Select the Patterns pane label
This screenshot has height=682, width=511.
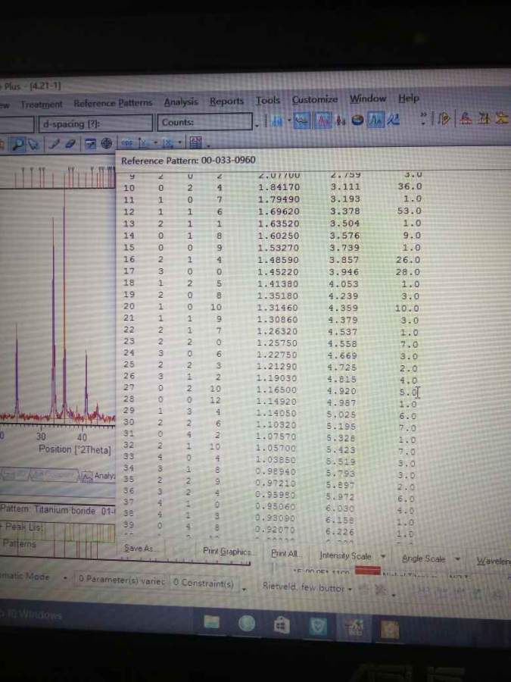pyautogui.click(x=19, y=543)
